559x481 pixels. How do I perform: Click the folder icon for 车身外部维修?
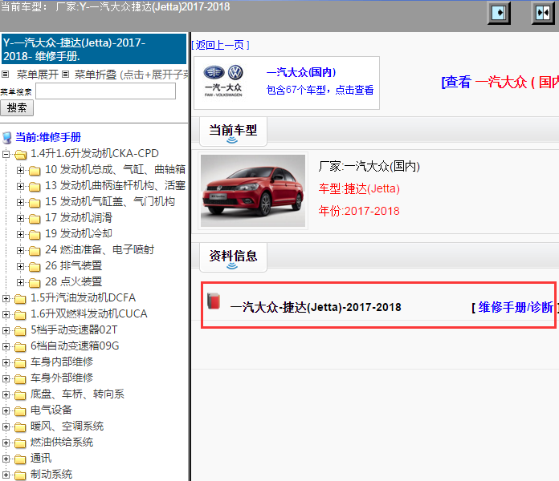click(20, 379)
